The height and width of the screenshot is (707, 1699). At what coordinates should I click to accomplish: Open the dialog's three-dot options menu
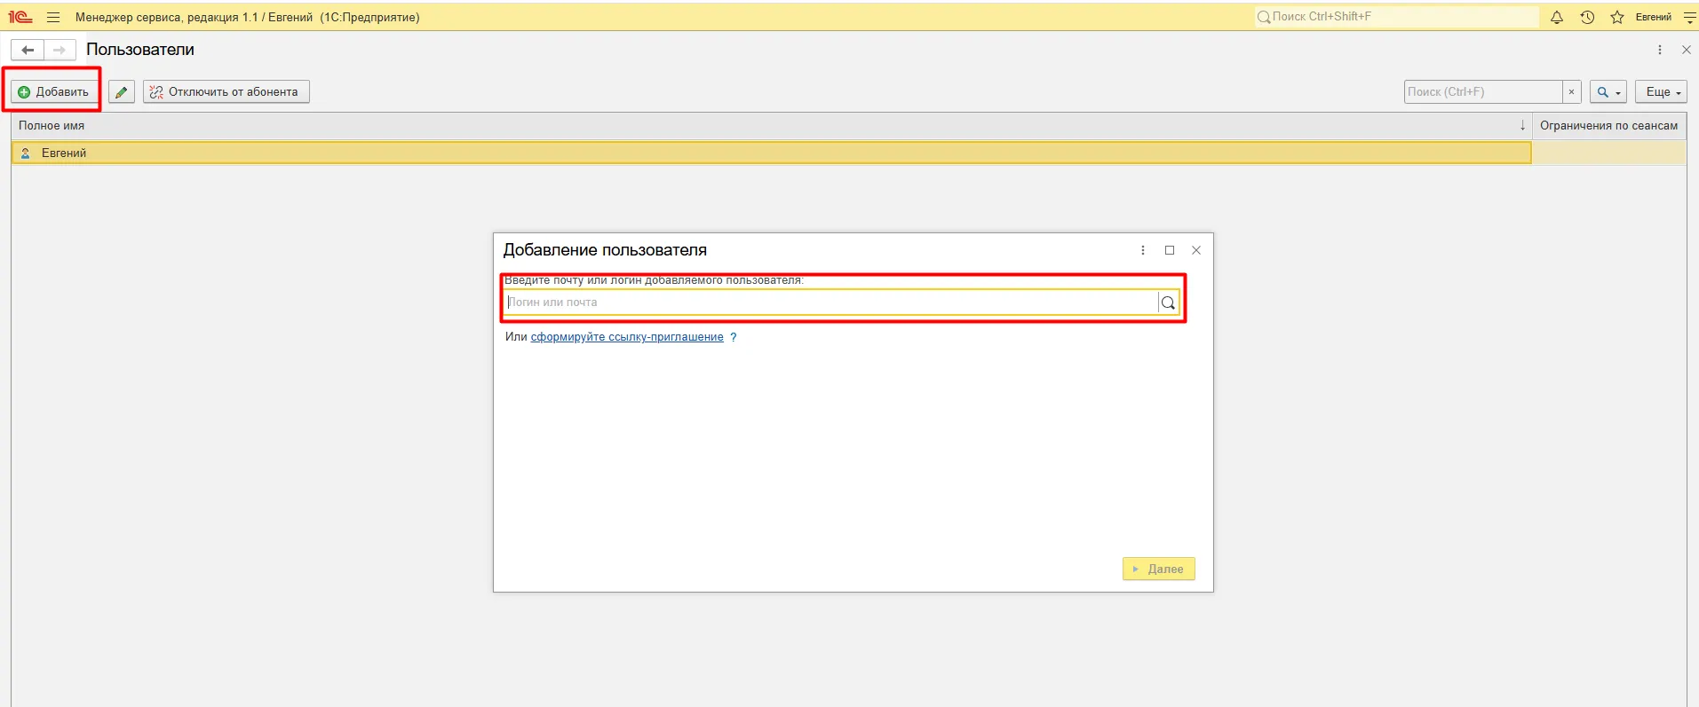pyautogui.click(x=1143, y=250)
